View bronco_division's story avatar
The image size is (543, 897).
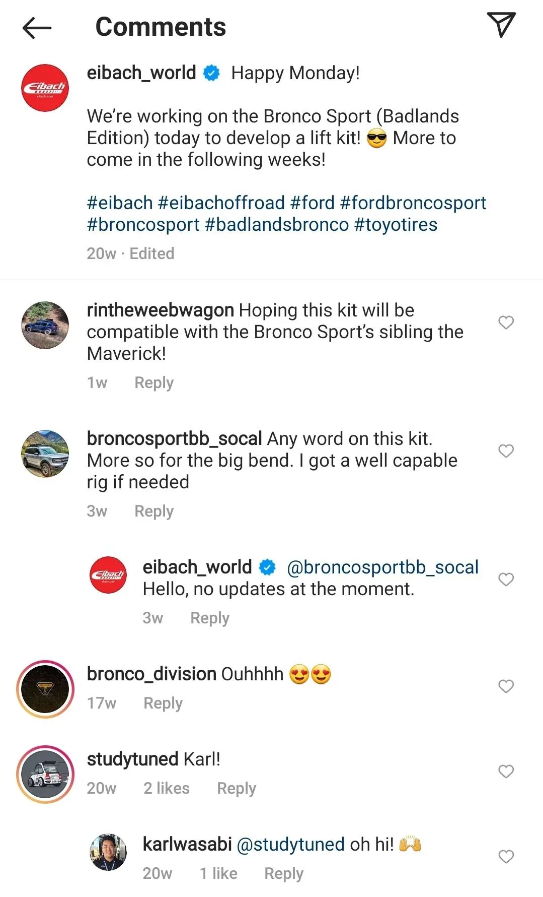pyautogui.click(x=45, y=689)
